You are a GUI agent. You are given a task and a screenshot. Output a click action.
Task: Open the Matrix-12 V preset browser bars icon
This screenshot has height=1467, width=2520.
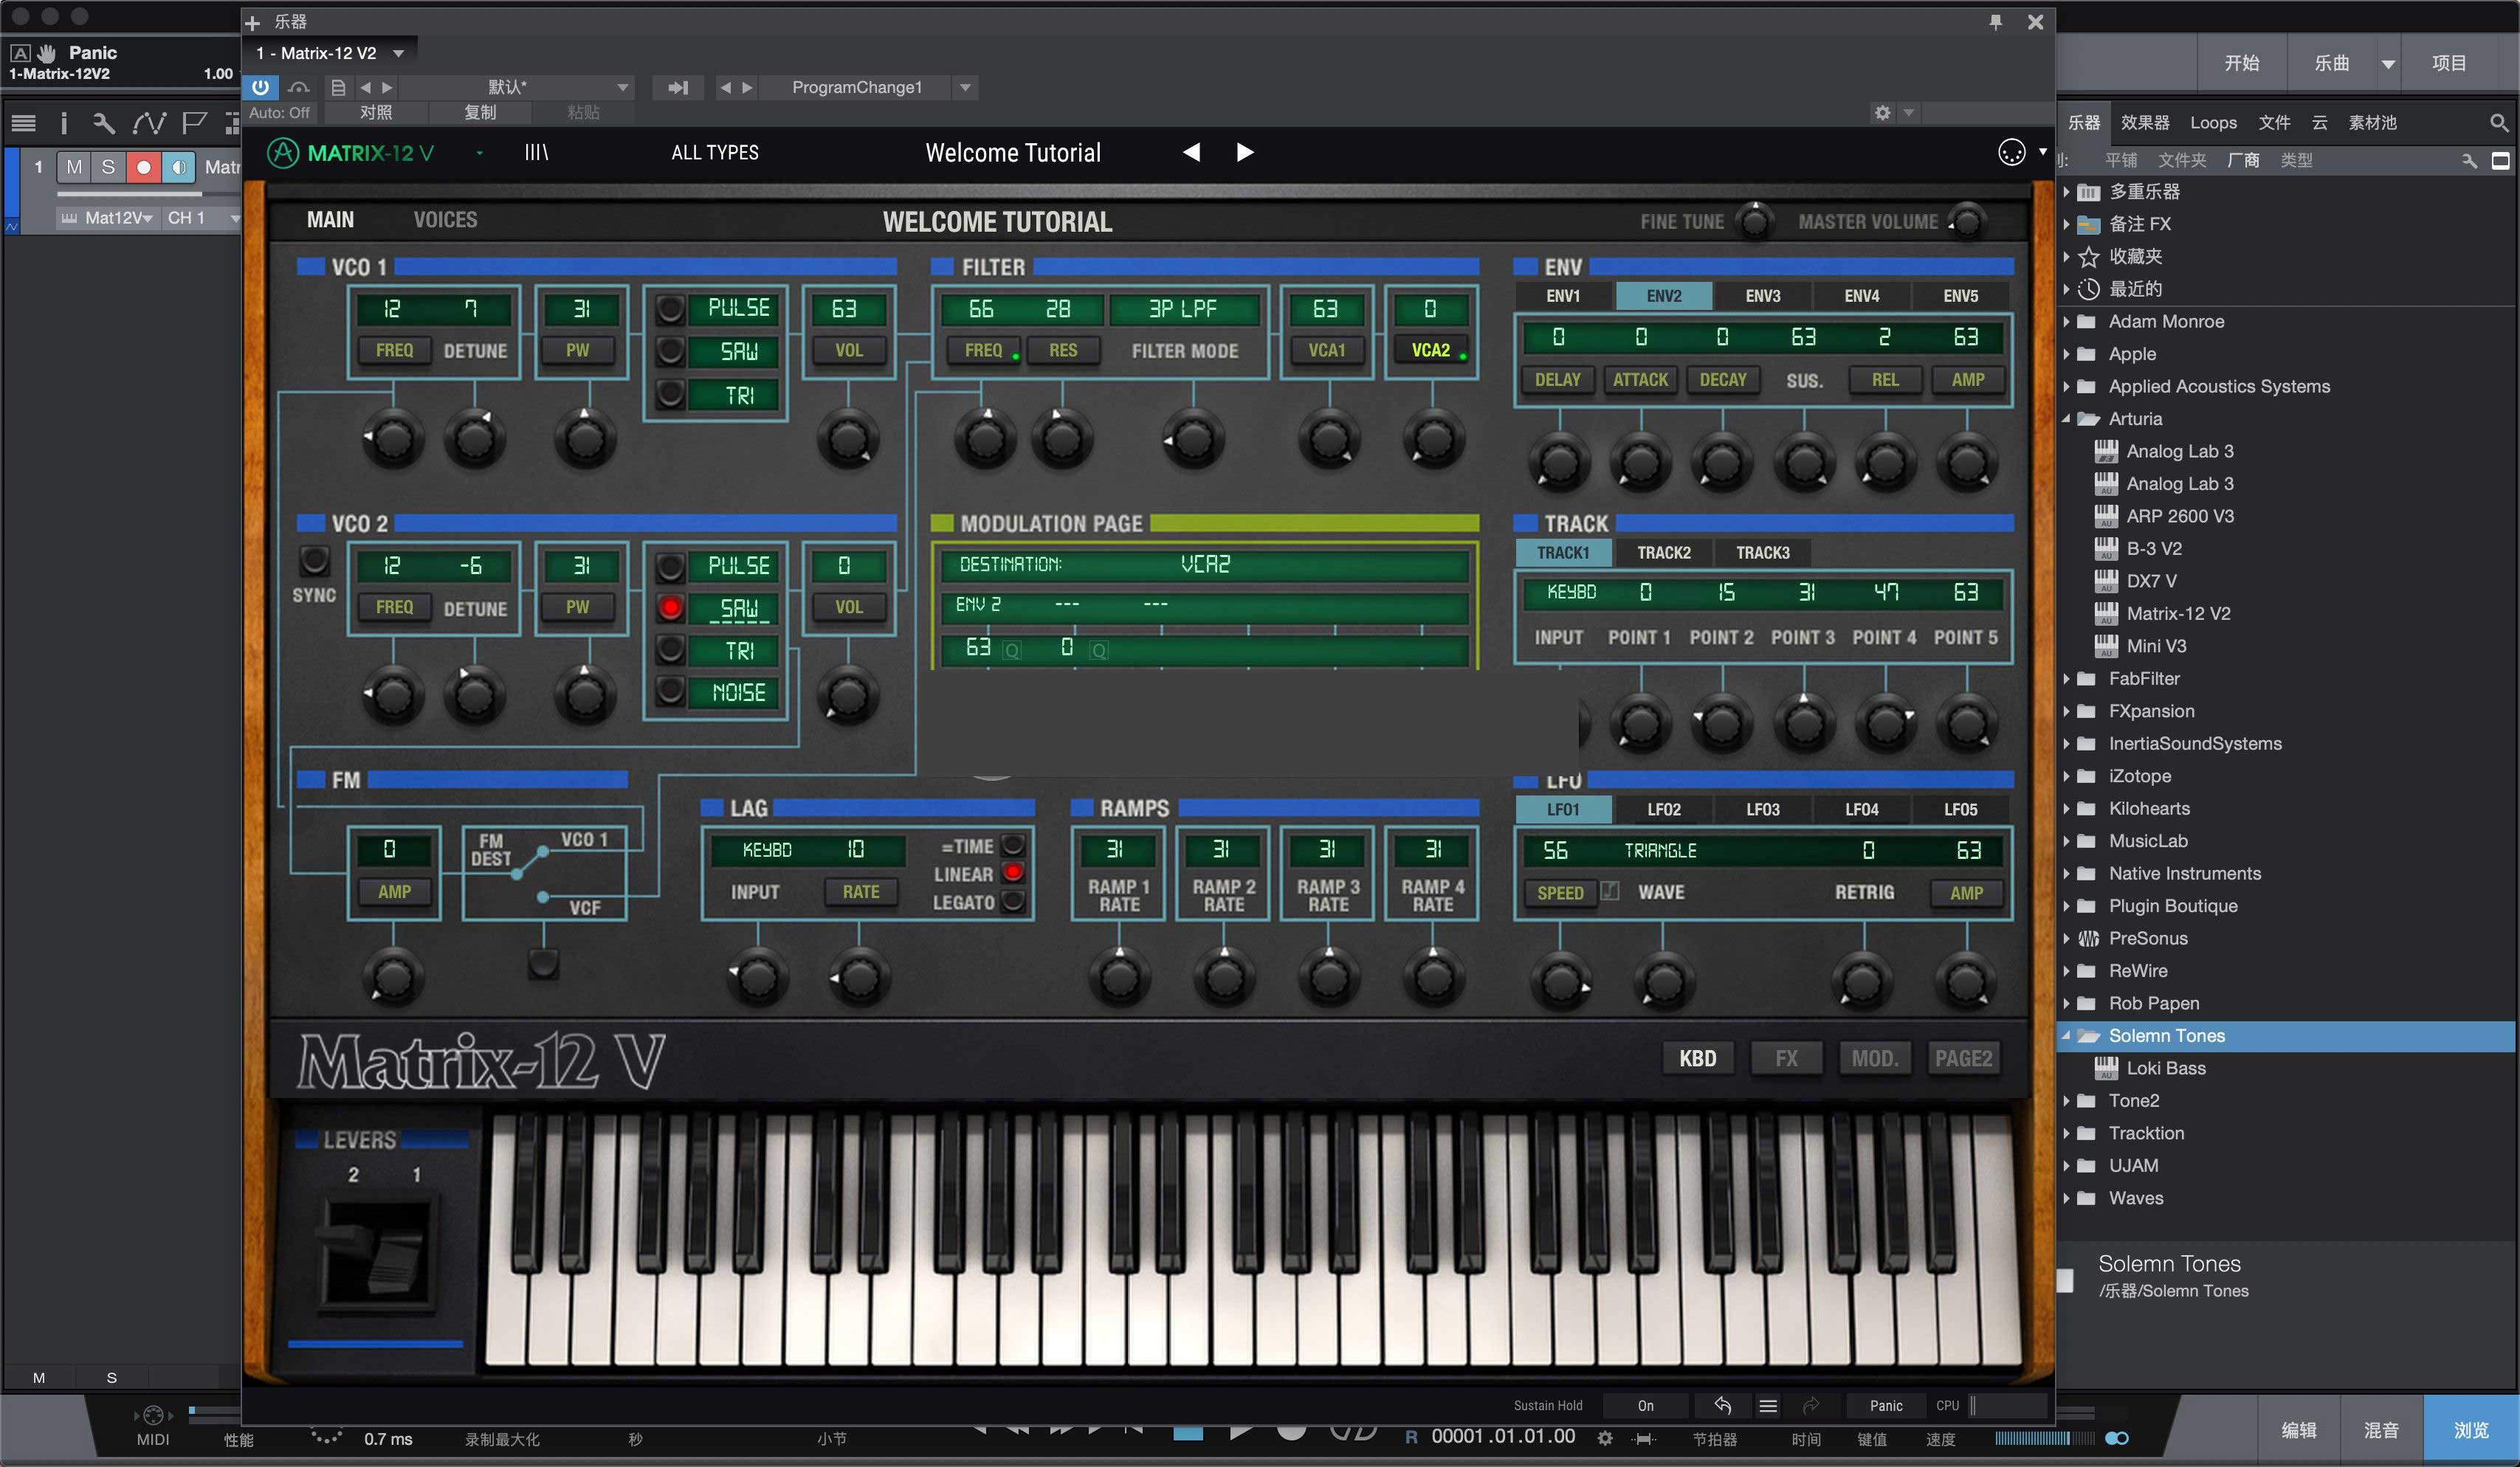[x=537, y=152]
